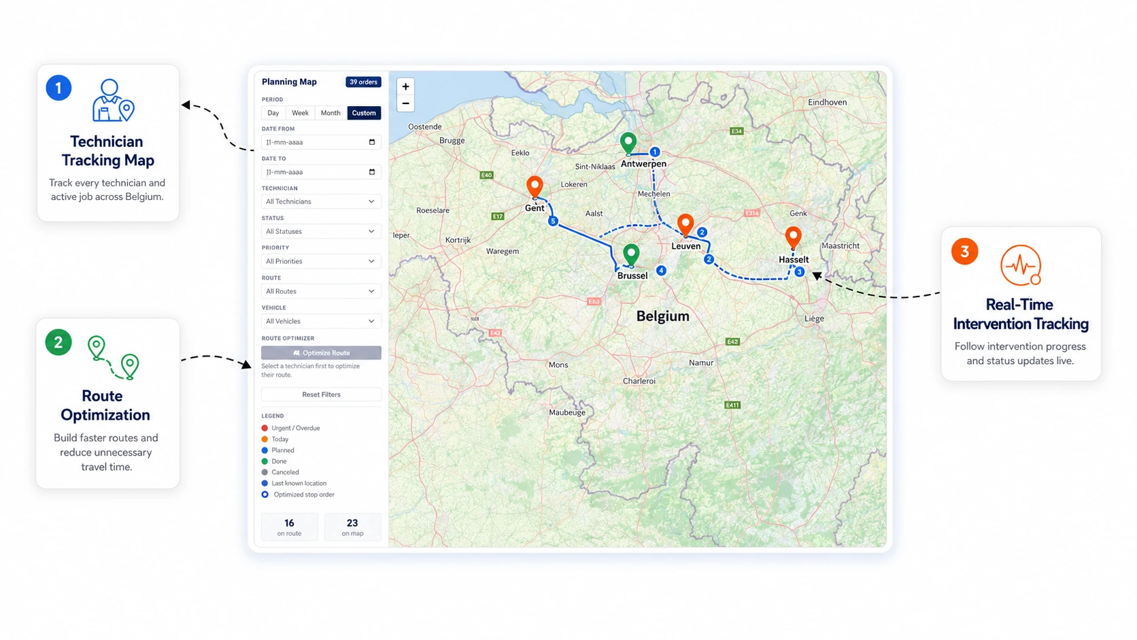
Task: Click the Mechelen label on the map
Action: (654, 194)
